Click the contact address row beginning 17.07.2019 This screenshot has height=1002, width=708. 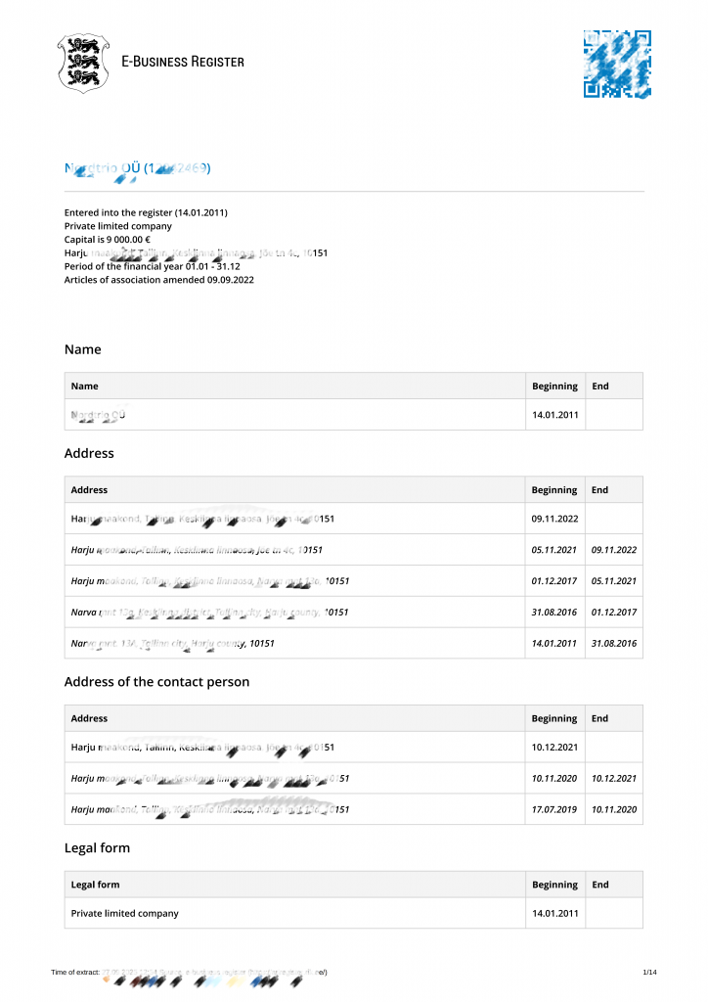point(354,809)
